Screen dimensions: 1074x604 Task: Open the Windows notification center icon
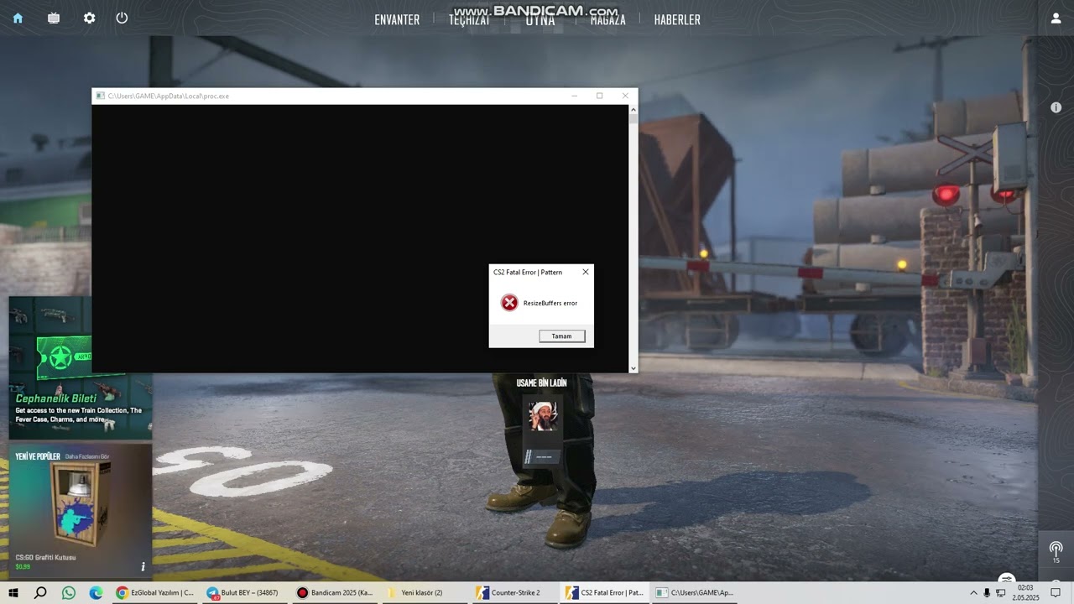pos(1056,592)
